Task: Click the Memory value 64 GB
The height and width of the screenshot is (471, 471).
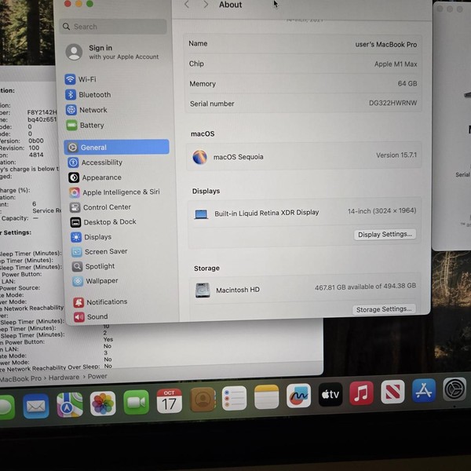Action: tap(407, 83)
